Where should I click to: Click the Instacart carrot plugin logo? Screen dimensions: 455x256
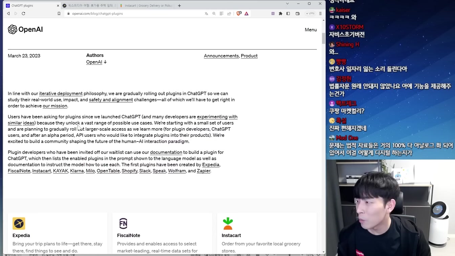pos(228,223)
